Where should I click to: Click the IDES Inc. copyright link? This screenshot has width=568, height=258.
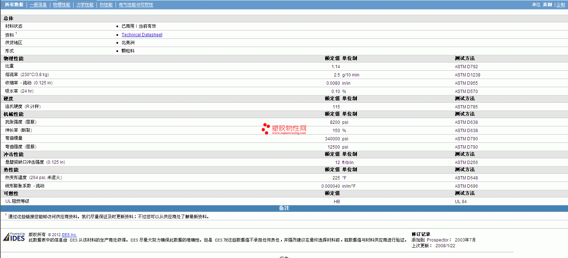point(69,235)
